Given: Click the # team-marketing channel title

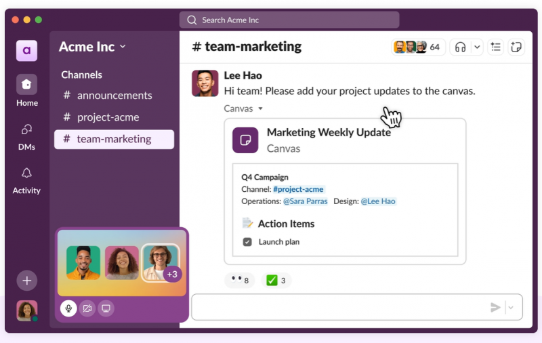Looking at the screenshot, I should [x=247, y=46].
